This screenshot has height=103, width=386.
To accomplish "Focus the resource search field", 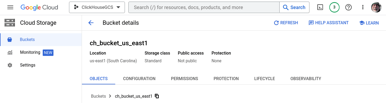I will [204, 7].
